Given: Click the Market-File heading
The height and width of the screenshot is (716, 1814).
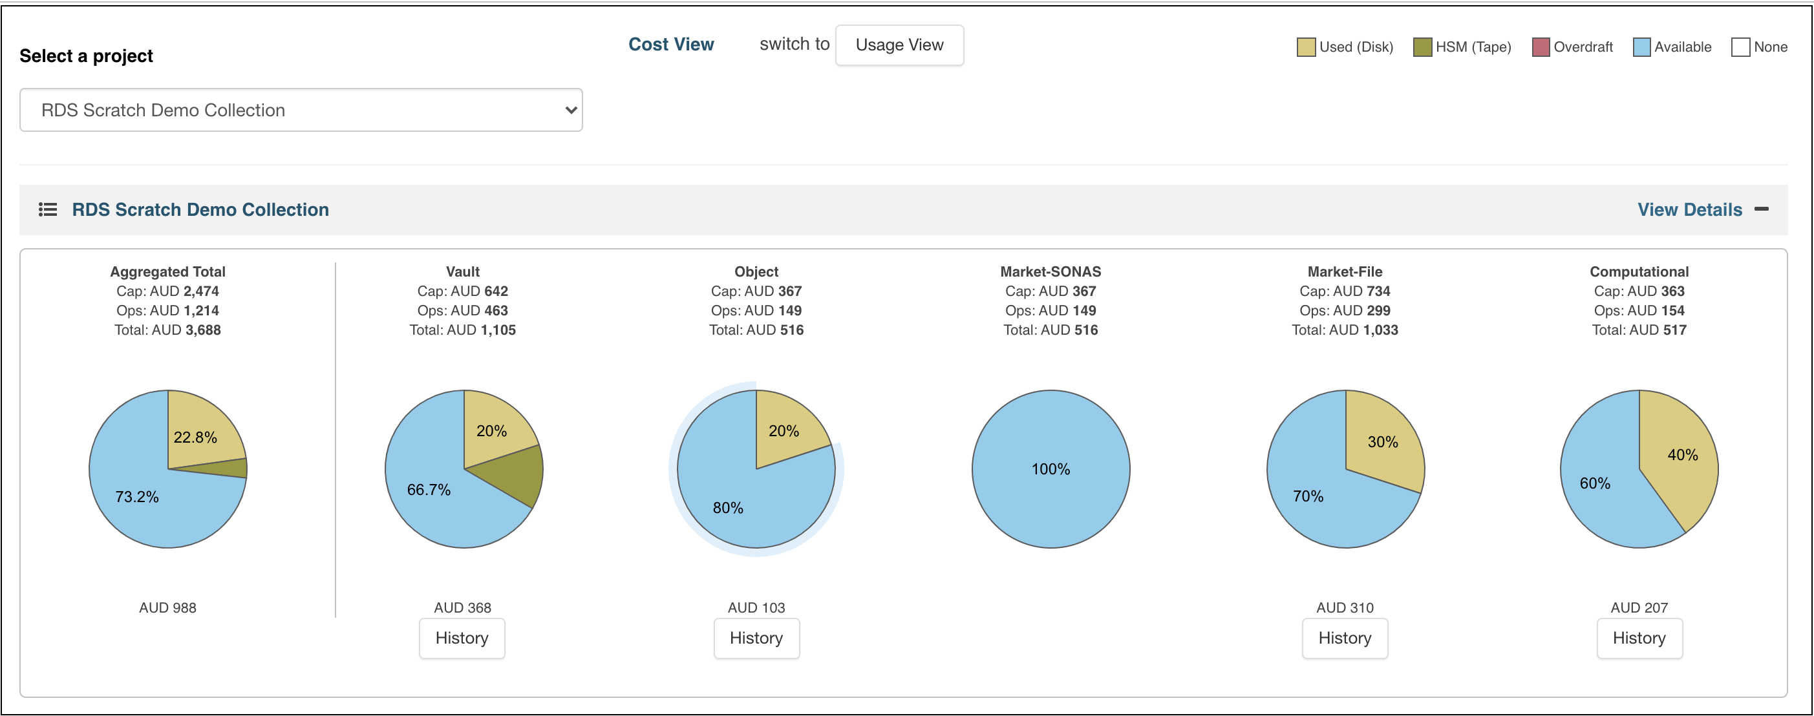Looking at the screenshot, I should [x=1345, y=272].
